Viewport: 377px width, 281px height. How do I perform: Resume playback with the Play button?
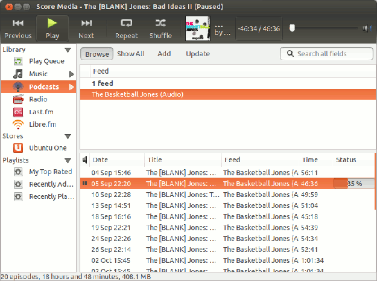(52, 28)
